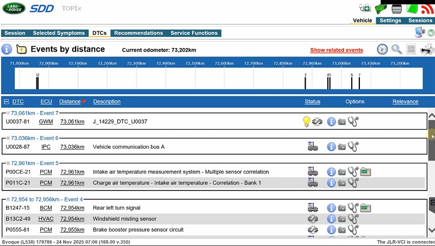Open snapshot camera icon for U0037-81
Screen dimensions: 435x246
coord(342,122)
